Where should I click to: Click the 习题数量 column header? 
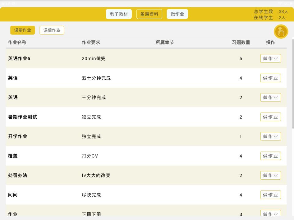point(241,42)
